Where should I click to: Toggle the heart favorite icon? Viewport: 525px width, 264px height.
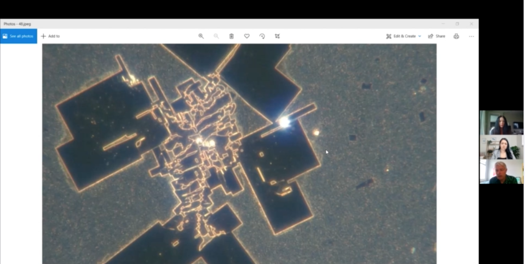tap(247, 36)
